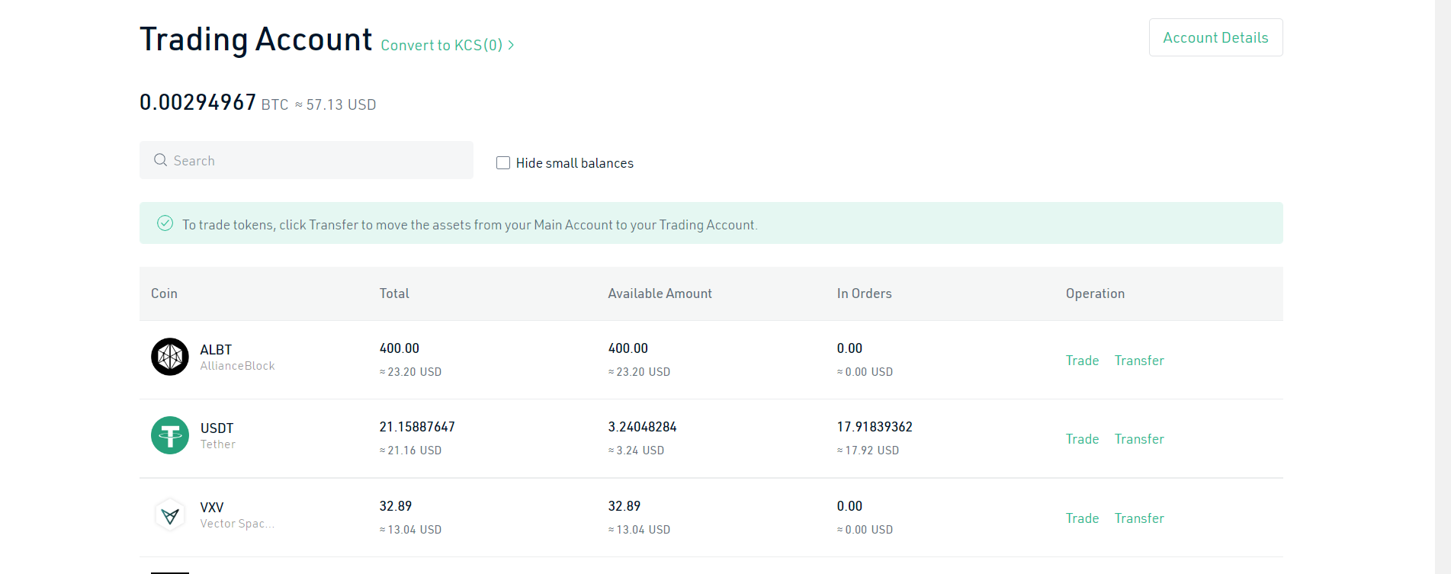Click Trade for ALBT row

[x=1082, y=361]
